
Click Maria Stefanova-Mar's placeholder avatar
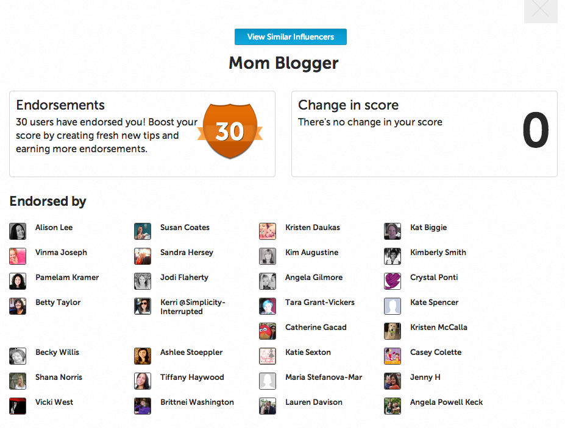(268, 381)
